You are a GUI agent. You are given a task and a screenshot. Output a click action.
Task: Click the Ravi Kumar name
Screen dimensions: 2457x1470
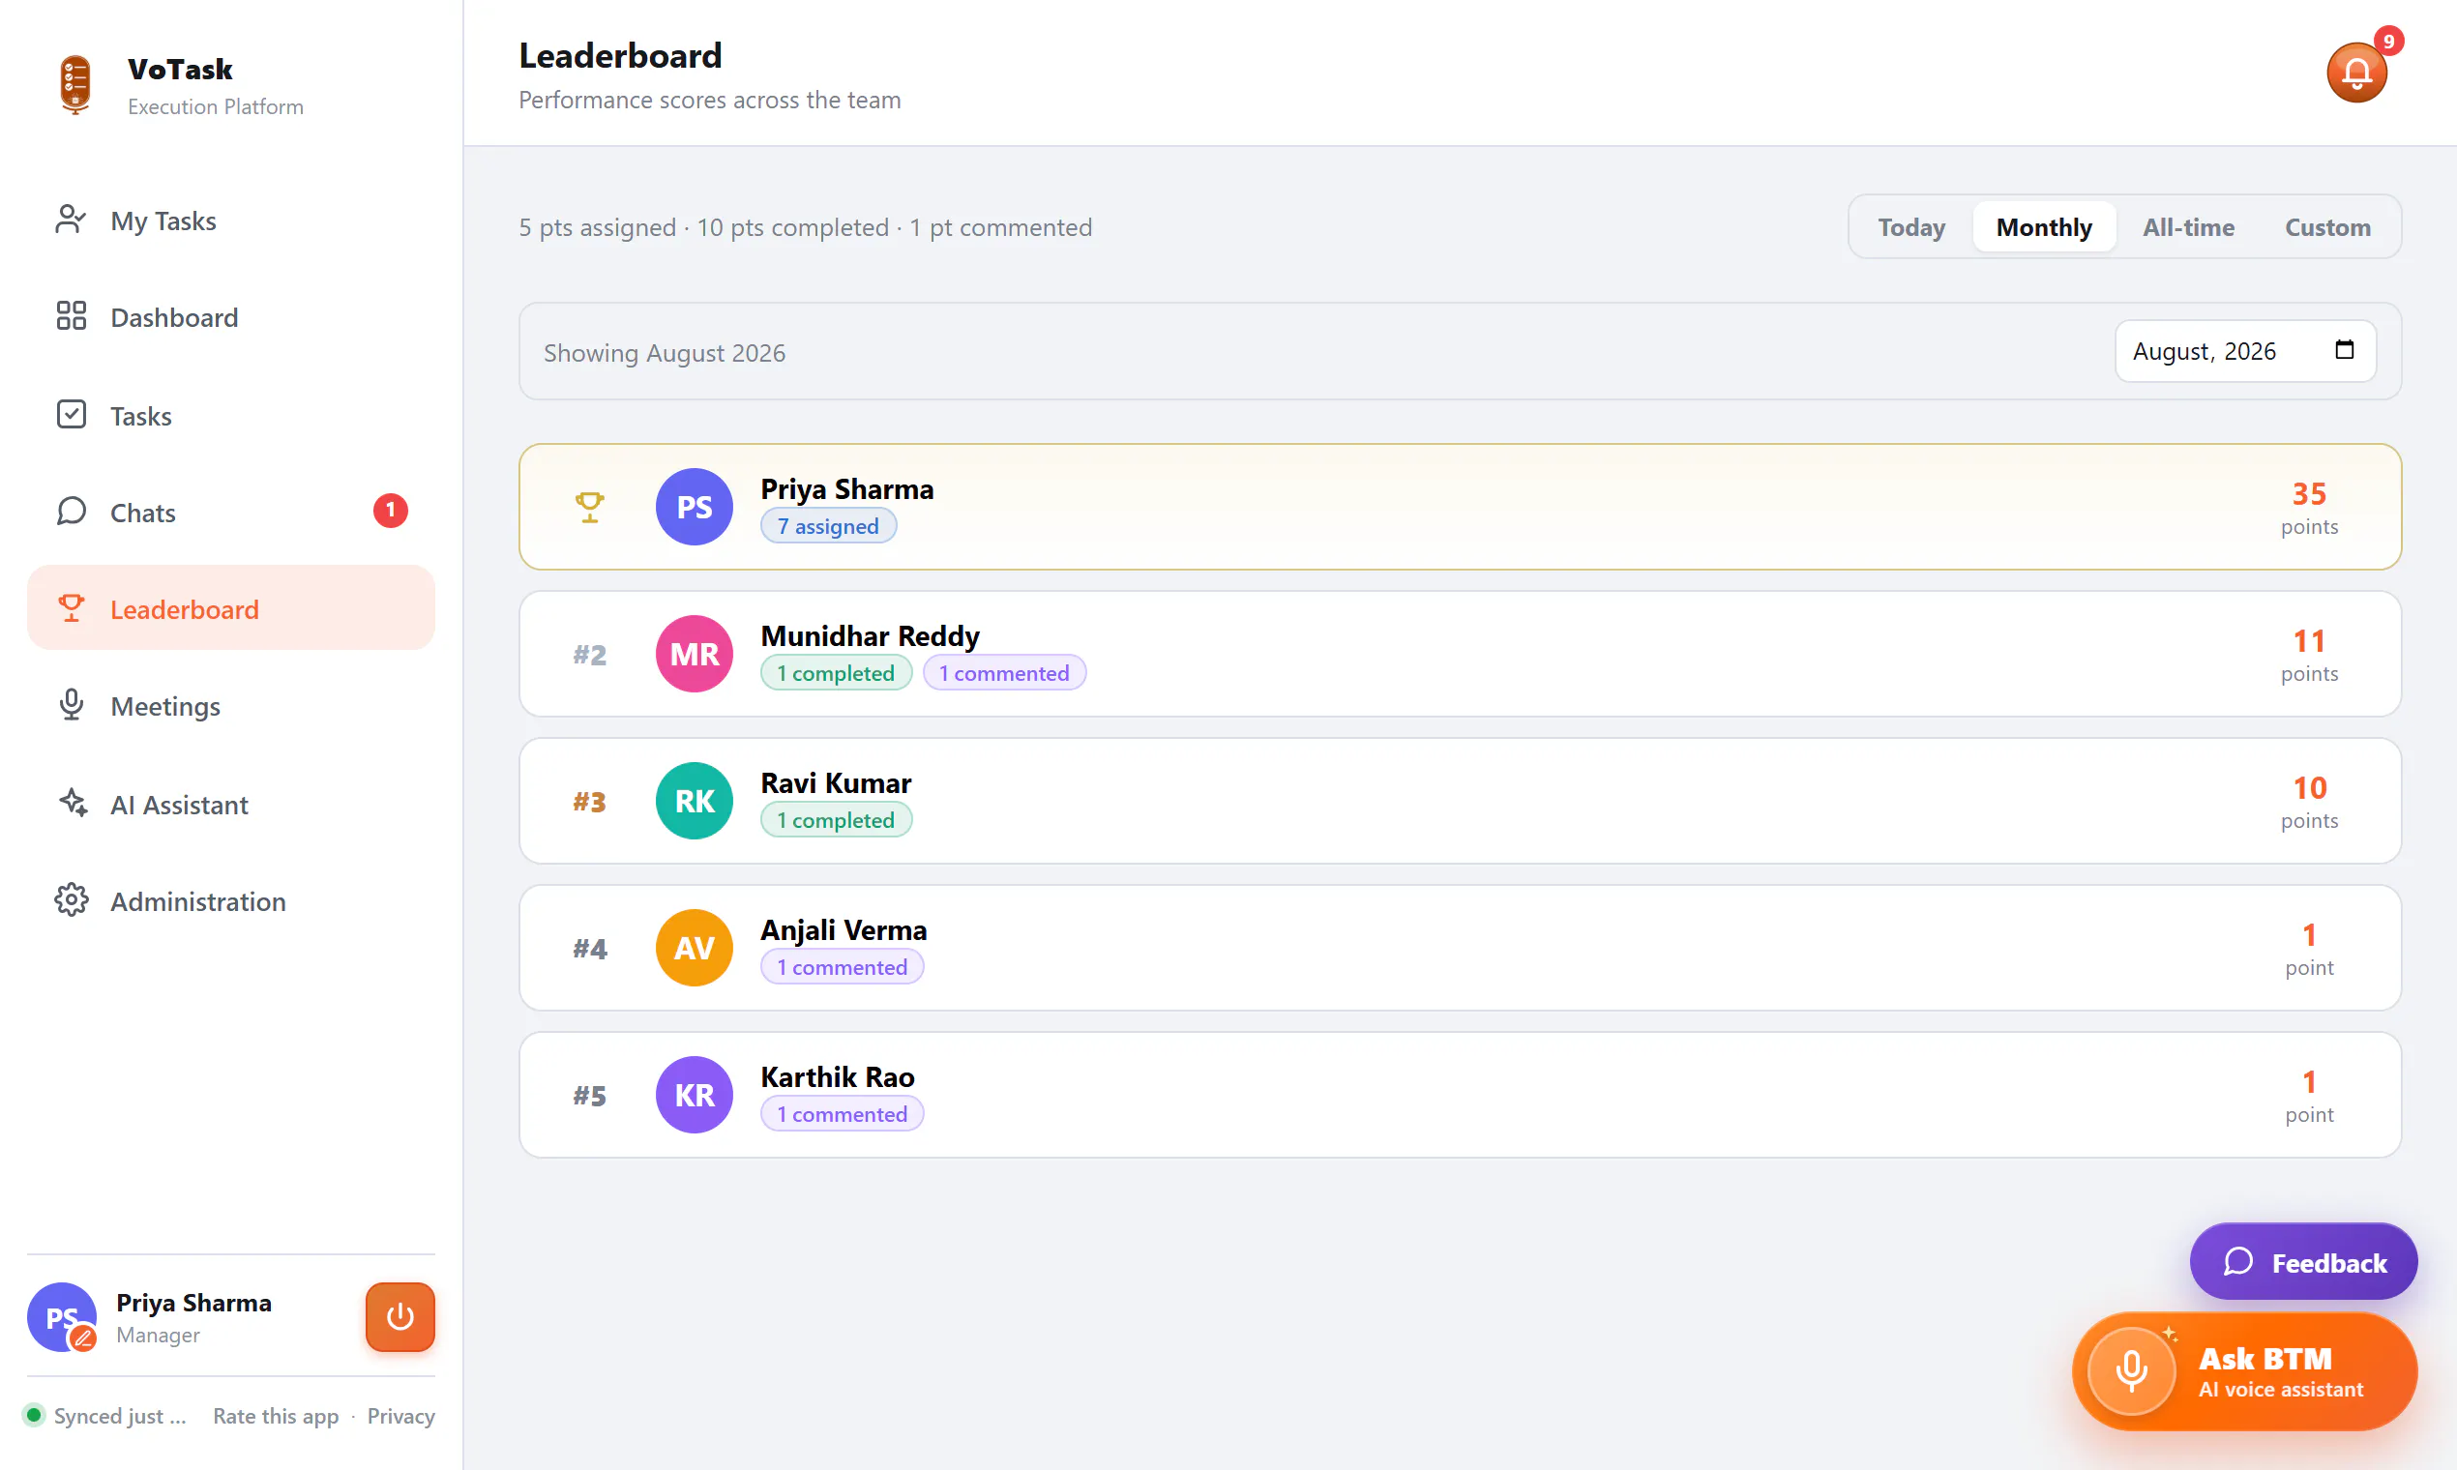click(836, 782)
